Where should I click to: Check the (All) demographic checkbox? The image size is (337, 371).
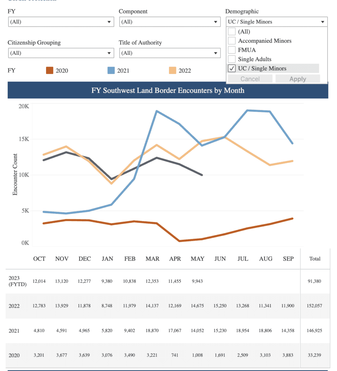(x=232, y=32)
